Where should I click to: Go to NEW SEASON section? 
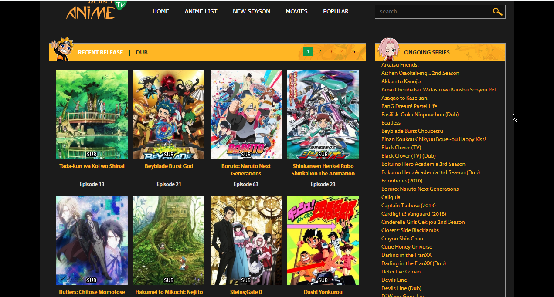[x=252, y=11]
